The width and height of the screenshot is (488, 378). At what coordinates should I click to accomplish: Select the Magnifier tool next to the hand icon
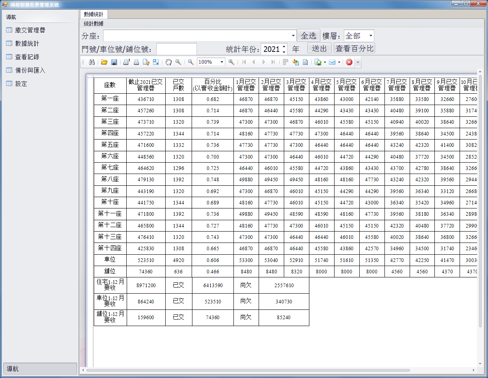pos(178,62)
